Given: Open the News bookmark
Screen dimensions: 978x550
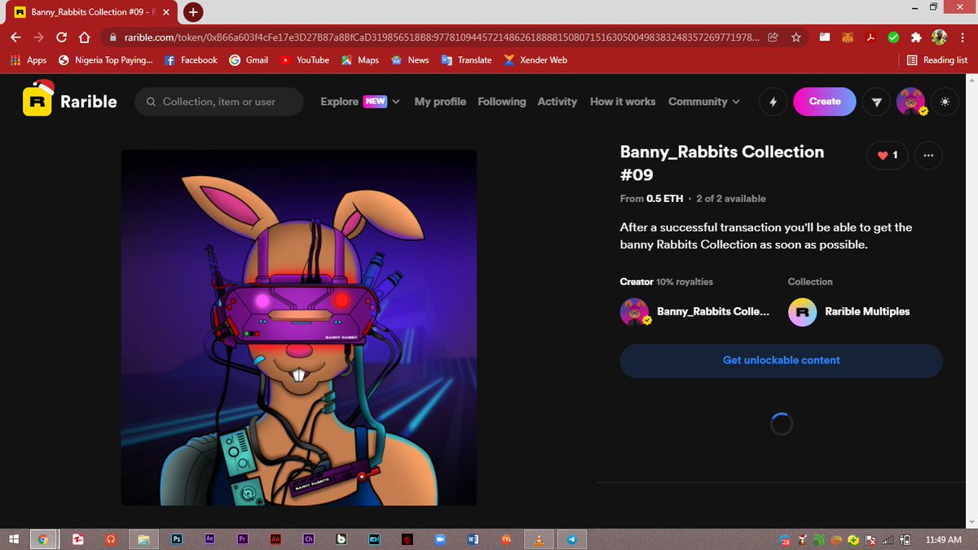Looking at the screenshot, I should pyautogui.click(x=410, y=60).
